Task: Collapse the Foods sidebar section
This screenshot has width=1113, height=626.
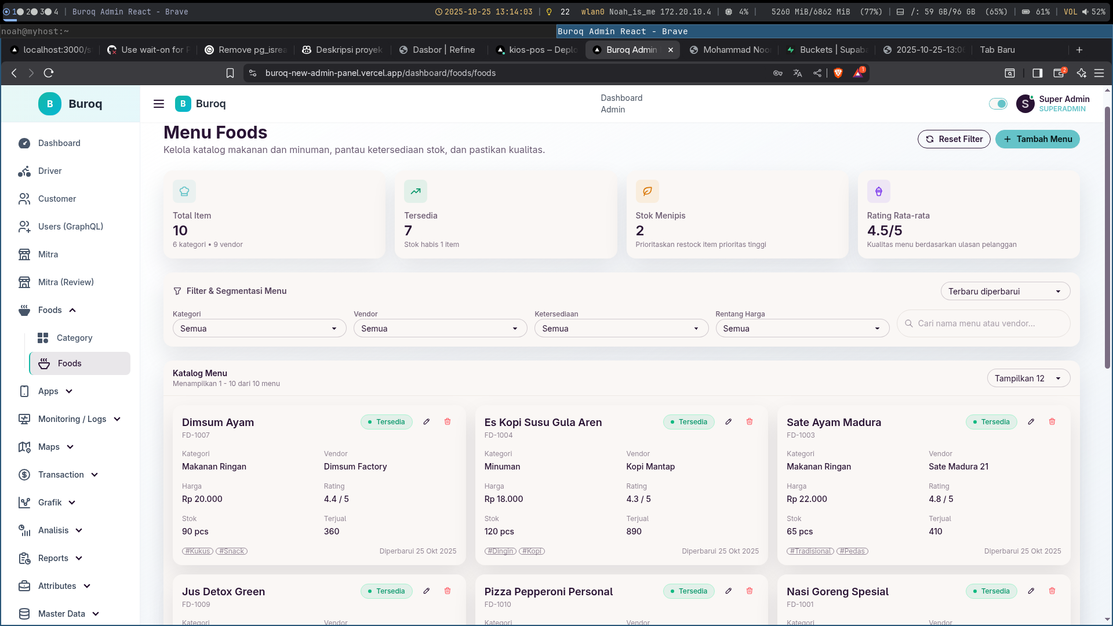Action: click(72, 310)
